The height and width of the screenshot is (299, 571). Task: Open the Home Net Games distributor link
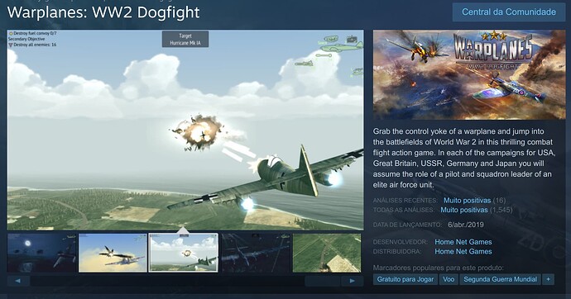(463, 251)
